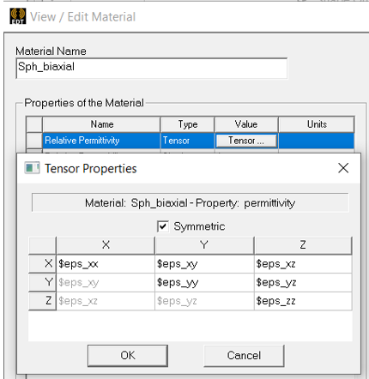Click the Value column header
The width and height of the screenshot is (369, 379).
pos(246,124)
